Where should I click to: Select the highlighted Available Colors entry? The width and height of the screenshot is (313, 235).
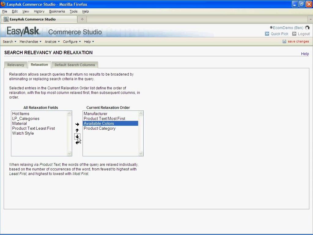pyautogui.click(x=111, y=123)
